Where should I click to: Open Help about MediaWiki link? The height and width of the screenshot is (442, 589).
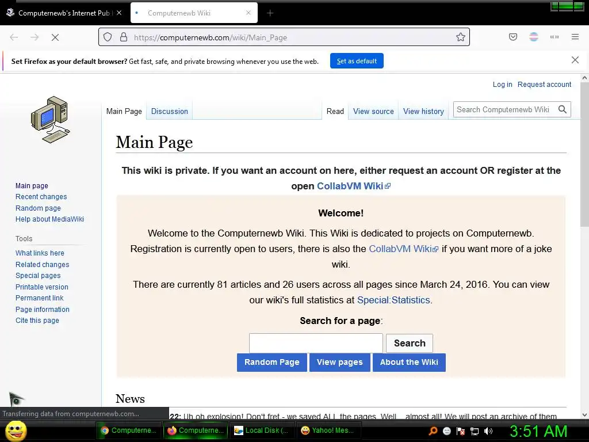[x=49, y=219]
